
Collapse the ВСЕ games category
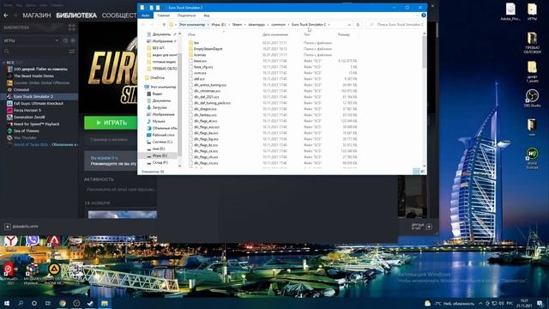point(4,63)
